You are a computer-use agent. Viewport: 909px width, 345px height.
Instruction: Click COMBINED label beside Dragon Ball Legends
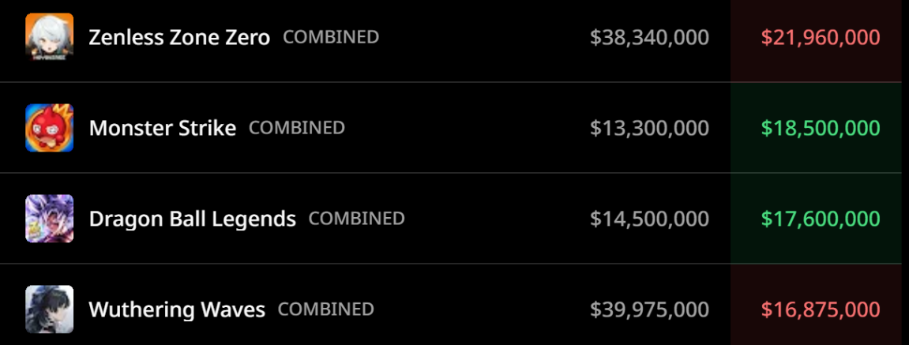[x=356, y=219]
